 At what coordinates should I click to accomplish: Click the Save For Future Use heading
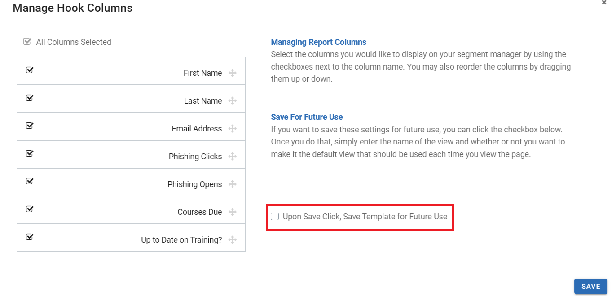[307, 117]
